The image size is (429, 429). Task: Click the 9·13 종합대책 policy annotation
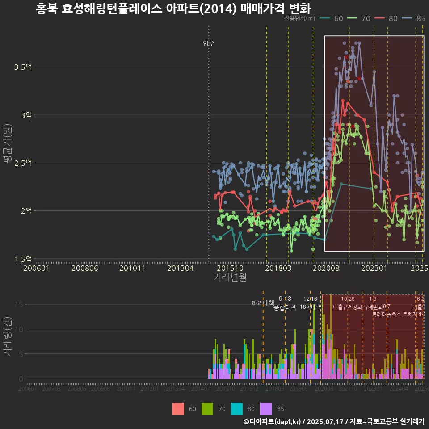point(285,303)
